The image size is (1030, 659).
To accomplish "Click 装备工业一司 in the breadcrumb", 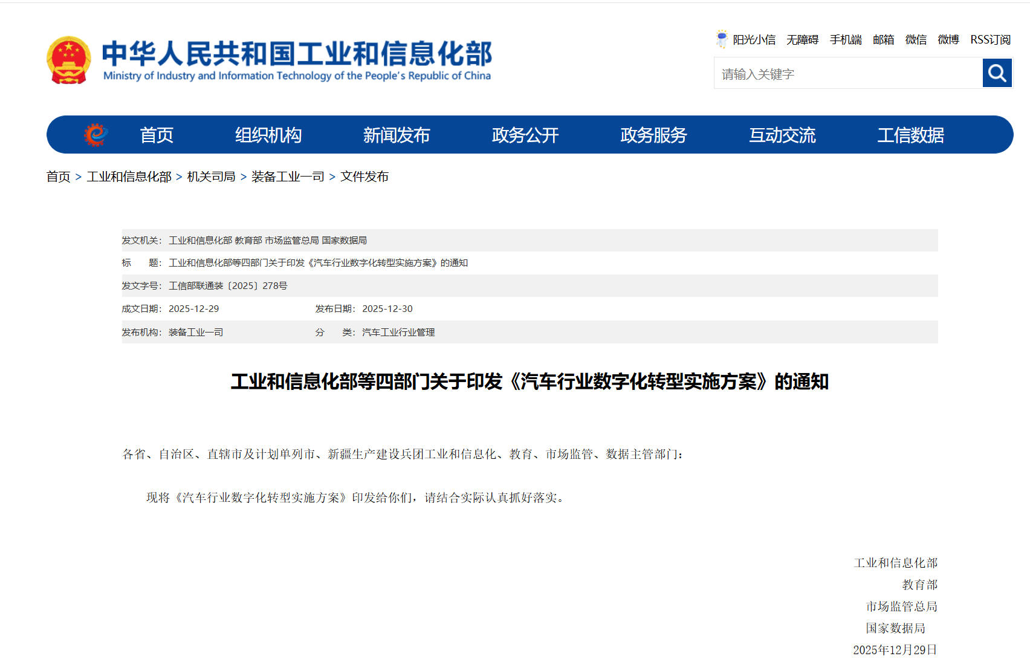I will click(288, 177).
